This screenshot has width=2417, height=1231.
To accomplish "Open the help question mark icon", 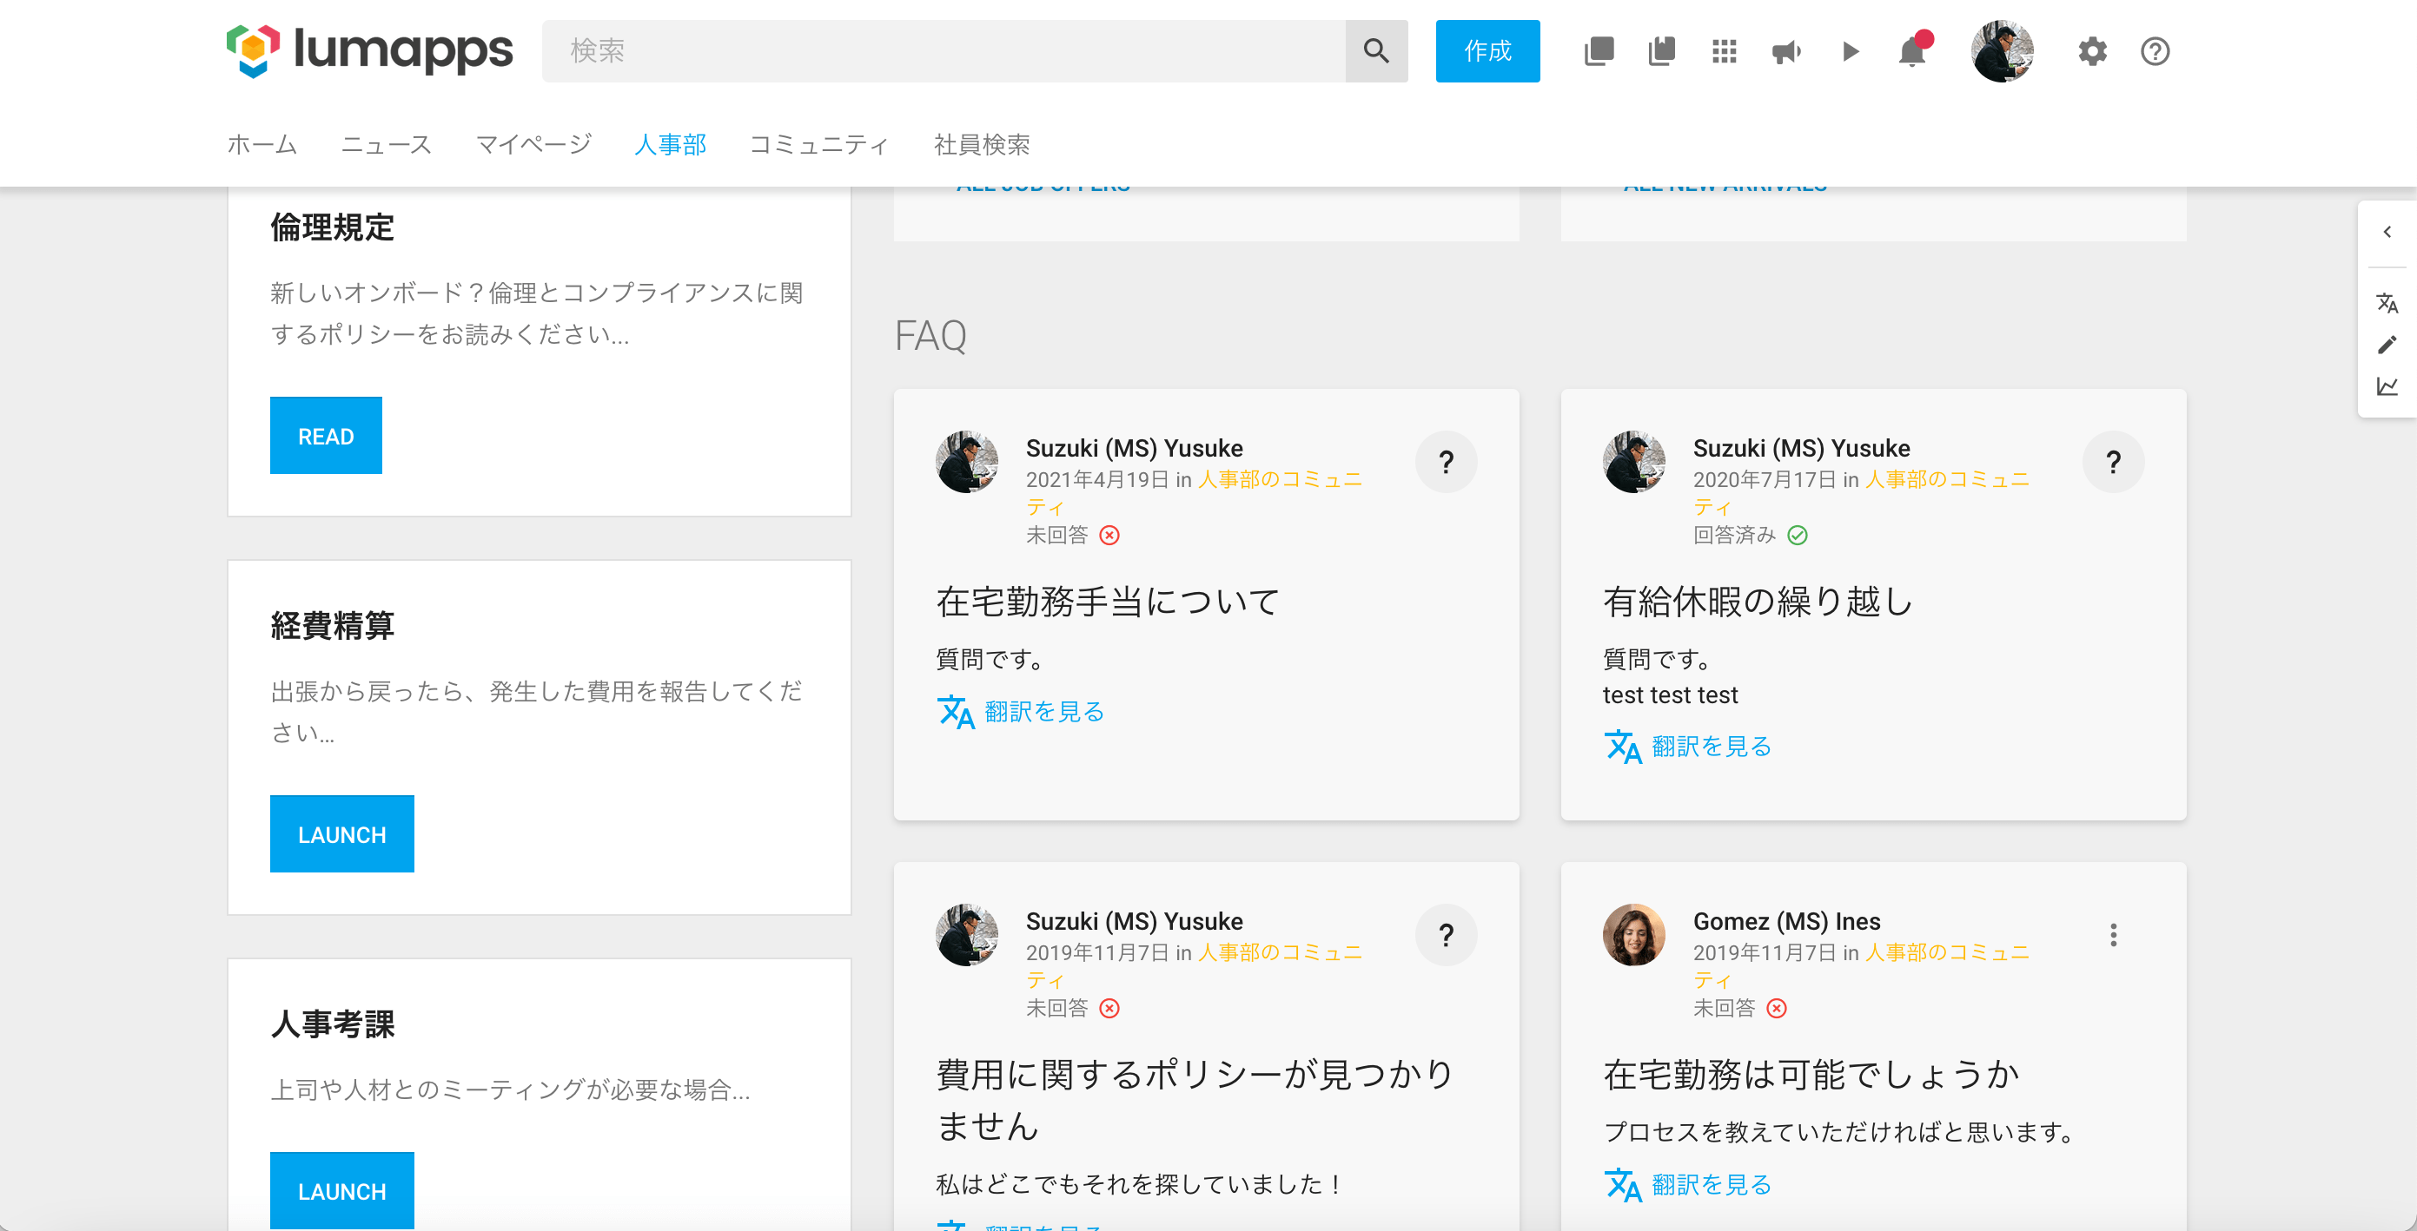I will pos(2155,51).
